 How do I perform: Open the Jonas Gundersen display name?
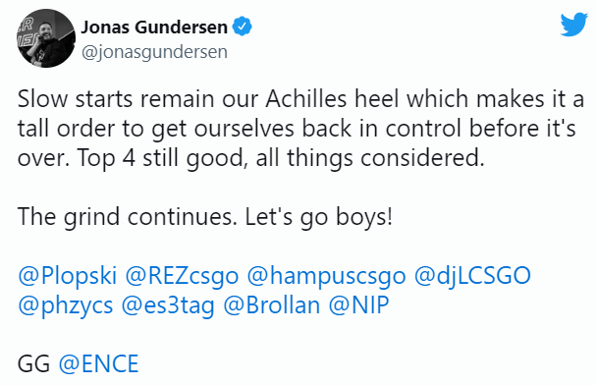click(x=154, y=27)
